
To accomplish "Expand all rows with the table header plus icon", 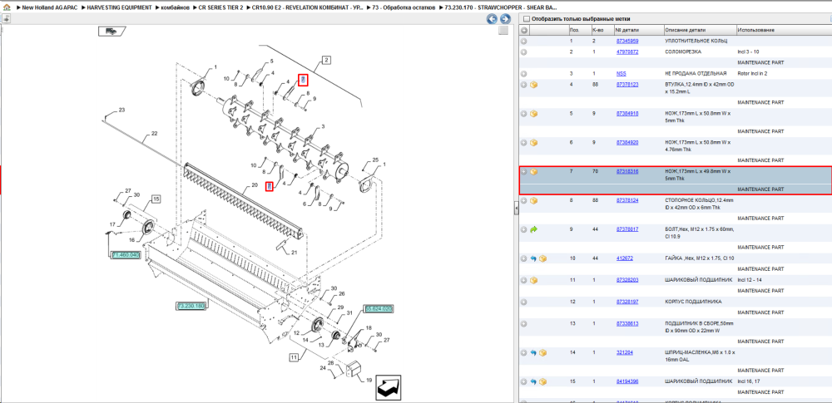I will (523, 30).
